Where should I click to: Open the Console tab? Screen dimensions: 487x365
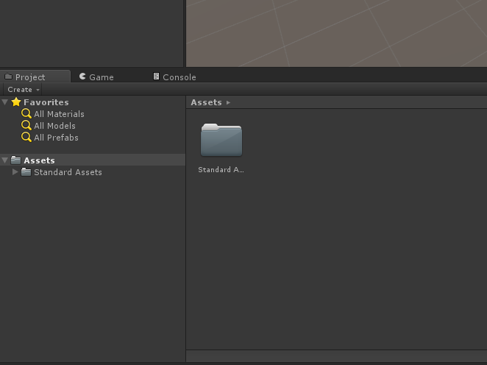click(x=174, y=77)
